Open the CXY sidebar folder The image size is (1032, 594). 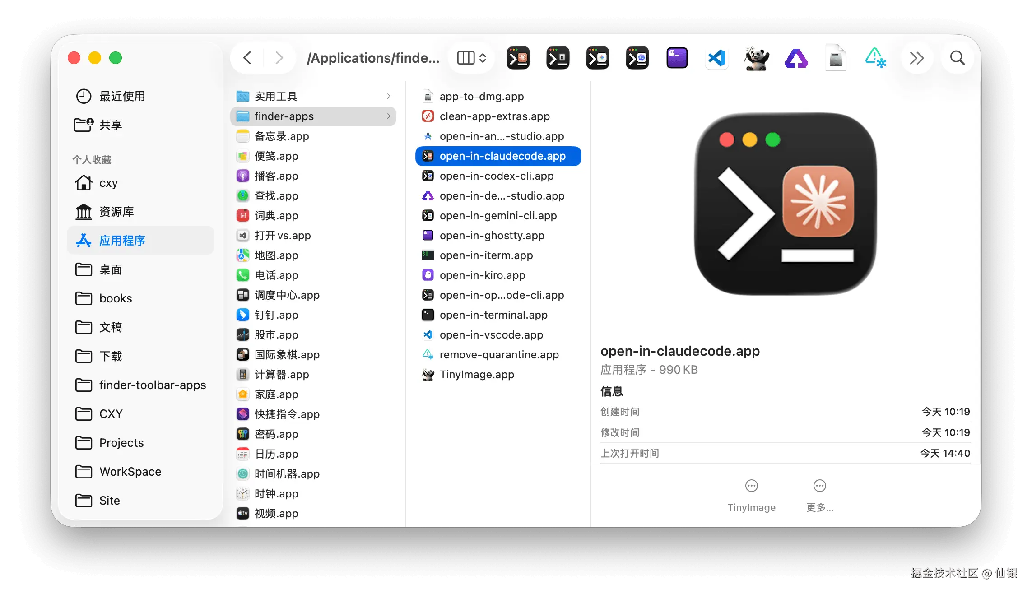click(x=140, y=414)
